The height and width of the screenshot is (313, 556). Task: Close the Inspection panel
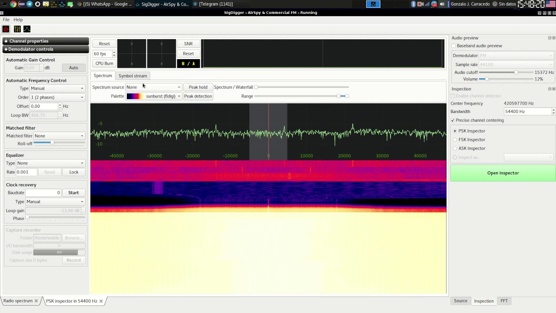pos(553,89)
